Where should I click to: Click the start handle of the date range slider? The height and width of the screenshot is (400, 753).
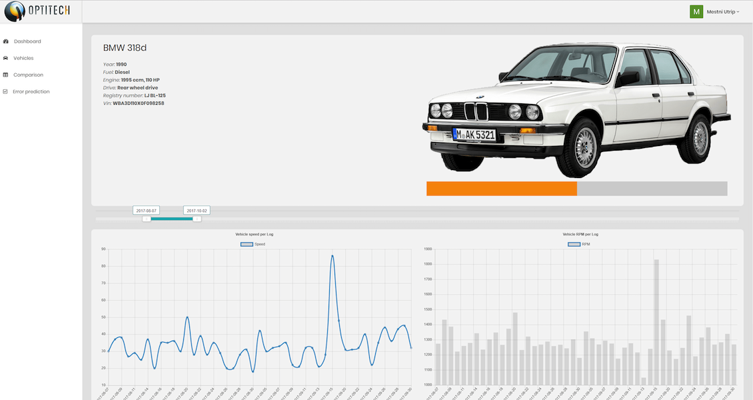(x=147, y=219)
